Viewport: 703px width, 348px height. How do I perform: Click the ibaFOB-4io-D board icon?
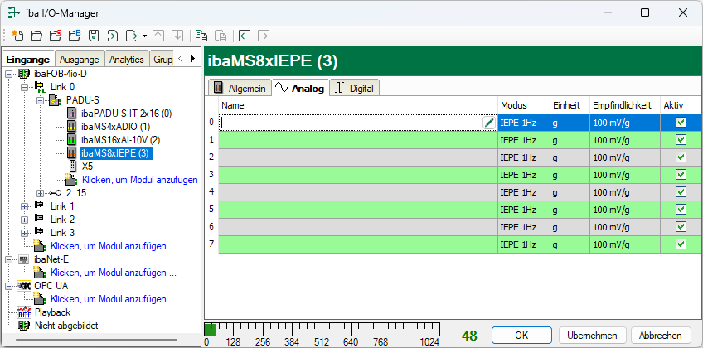click(x=24, y=74)
